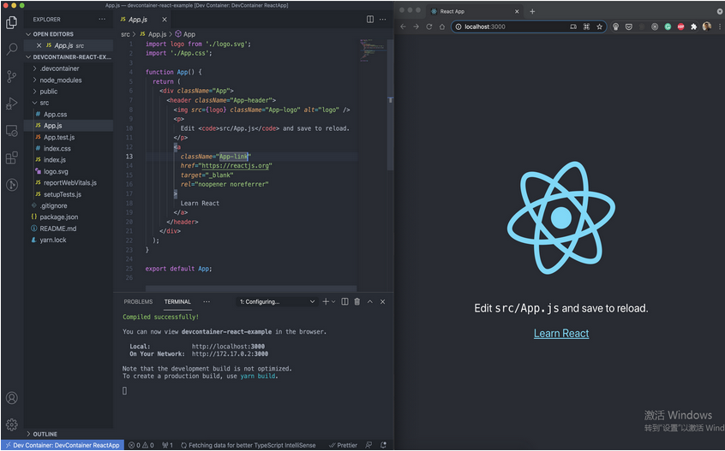
Task: Go back in the browser
Action: point(403,27)
